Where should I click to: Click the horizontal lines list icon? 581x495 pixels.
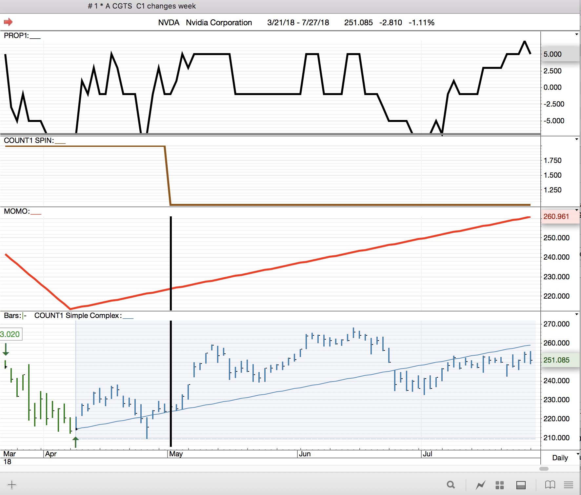569,485
